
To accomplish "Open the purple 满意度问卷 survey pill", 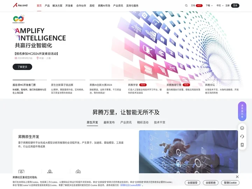I will click(x=242, y=111).
